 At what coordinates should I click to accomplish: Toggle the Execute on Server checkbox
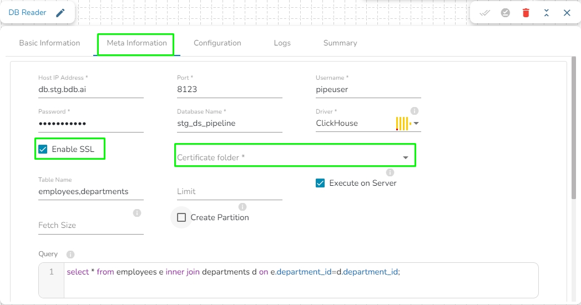pos(320,183)
